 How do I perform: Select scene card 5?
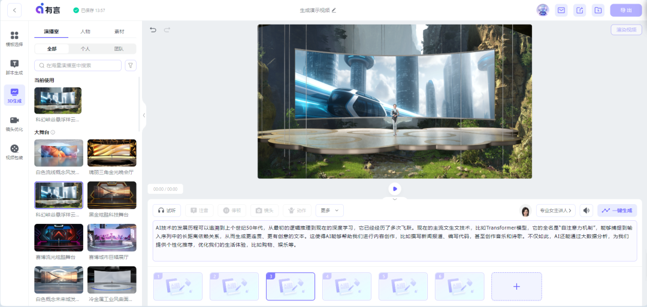[x=403, y=287]
